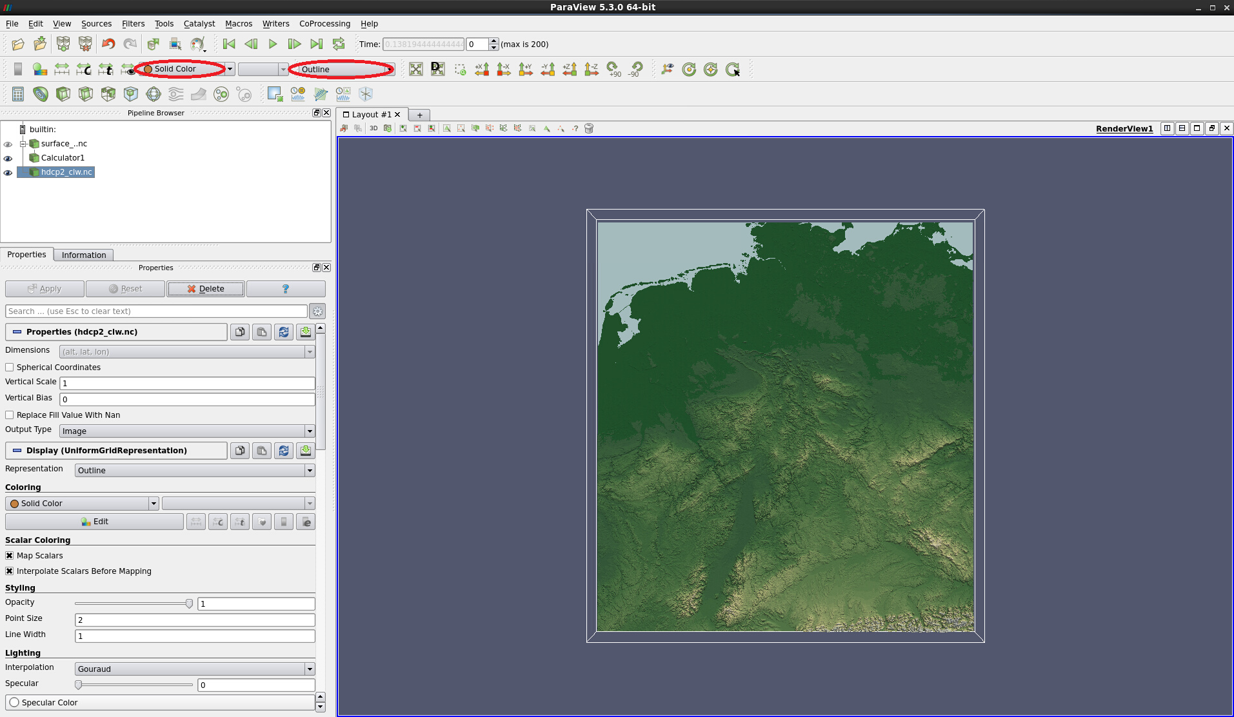This screenshot has width=1234, height=717.
Task: Enable the Spherical Coordinates checkbox
Action: click(x=10, y=368)
